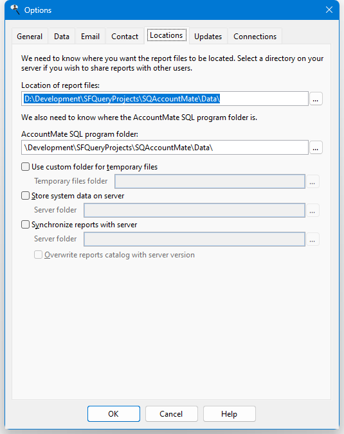The width and height of the screenshot is (344, 434).
Task: Switch to the Connections tab
Action: [255, 36]
